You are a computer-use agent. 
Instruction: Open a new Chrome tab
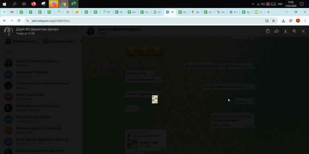[x=268, y=12]
